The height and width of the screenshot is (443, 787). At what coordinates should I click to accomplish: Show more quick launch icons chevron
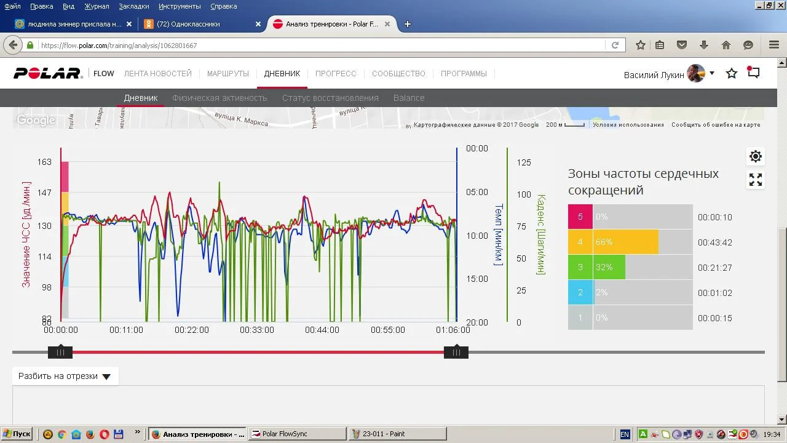coord(137,432)
